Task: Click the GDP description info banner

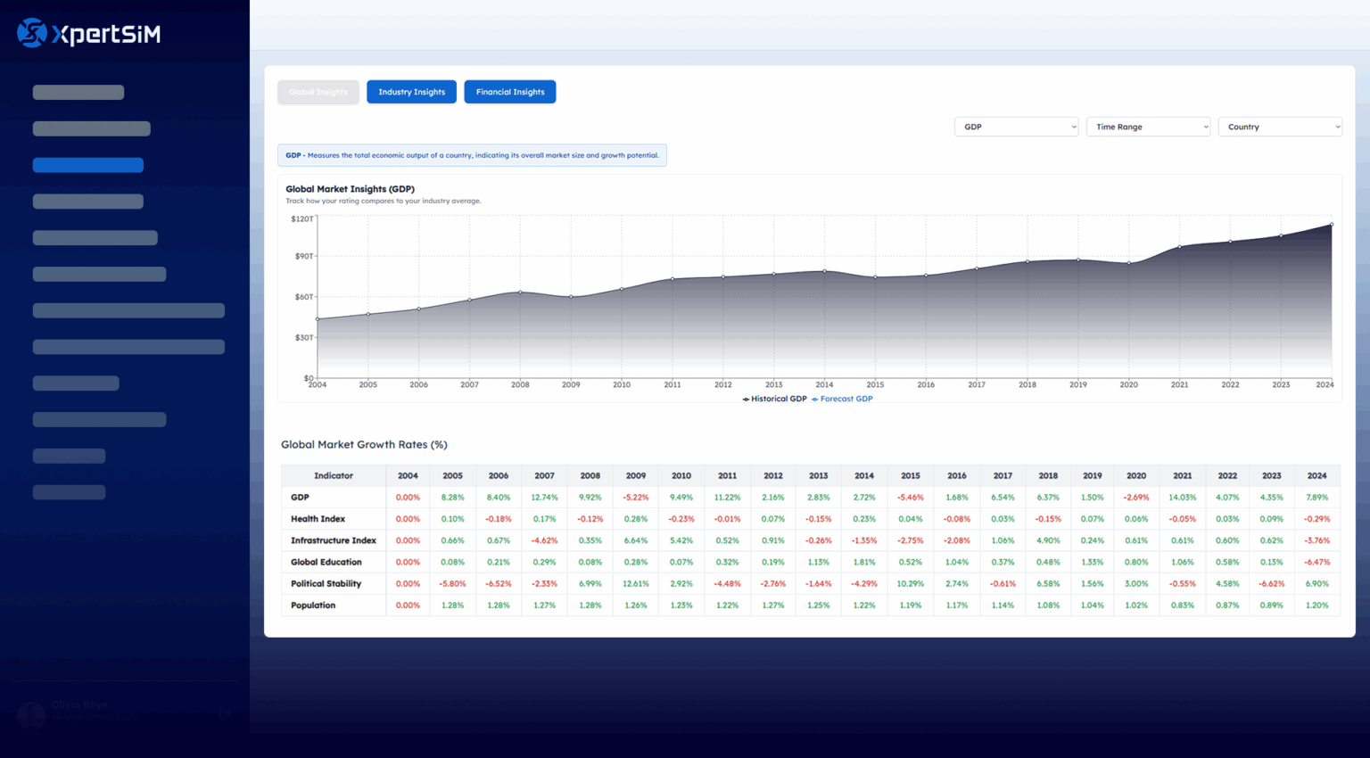Action: (472, 155)
